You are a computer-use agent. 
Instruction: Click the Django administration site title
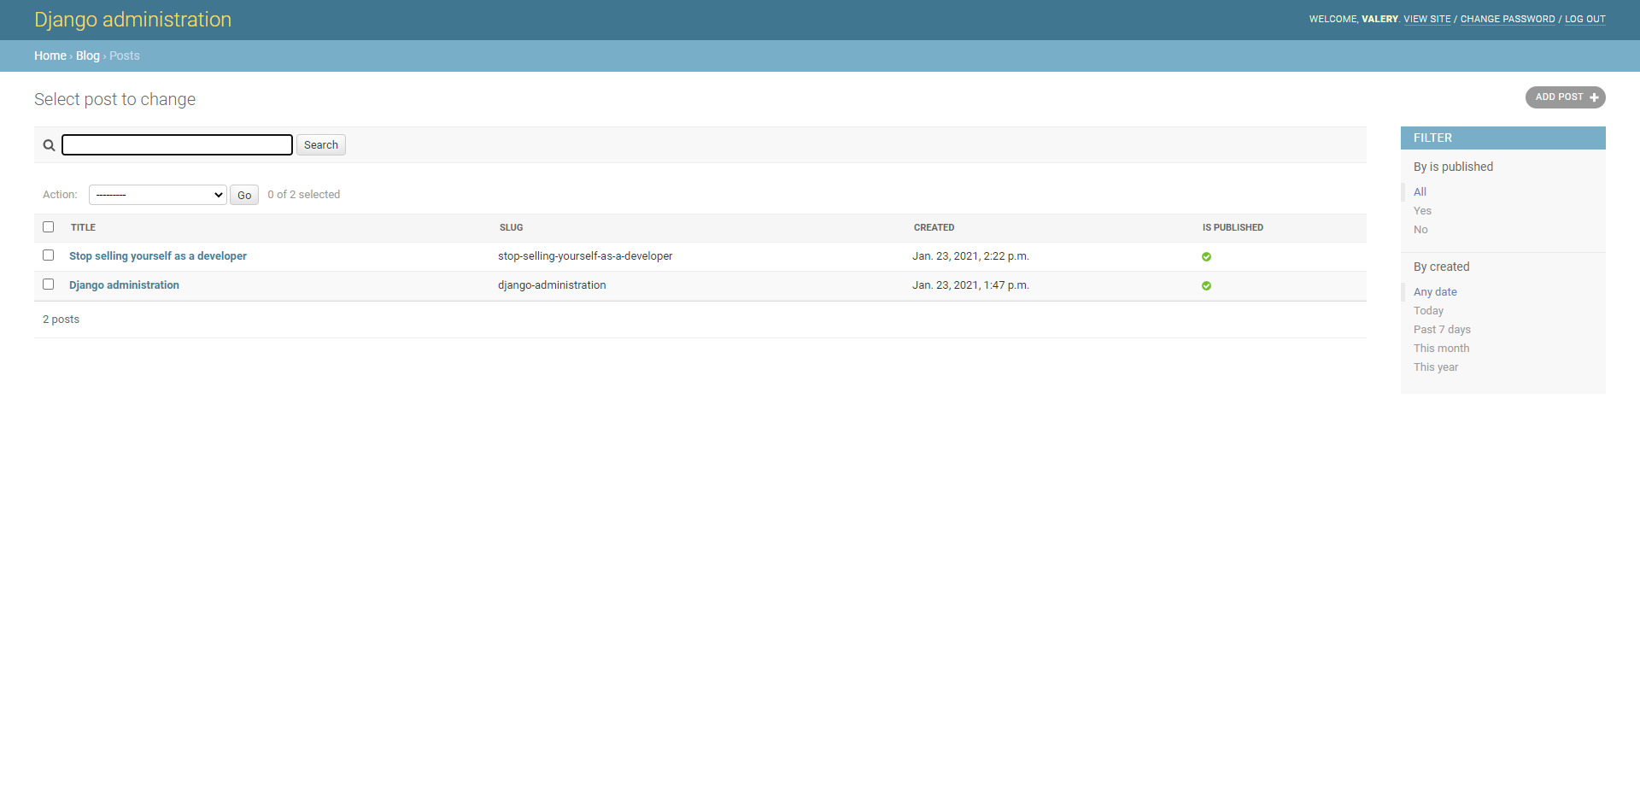(132, 20)
